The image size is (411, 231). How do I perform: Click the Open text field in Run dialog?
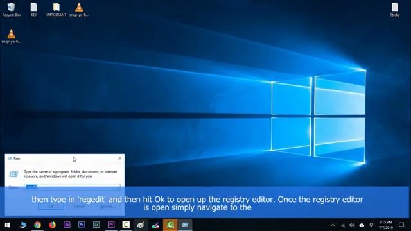(x=72, y=187)
